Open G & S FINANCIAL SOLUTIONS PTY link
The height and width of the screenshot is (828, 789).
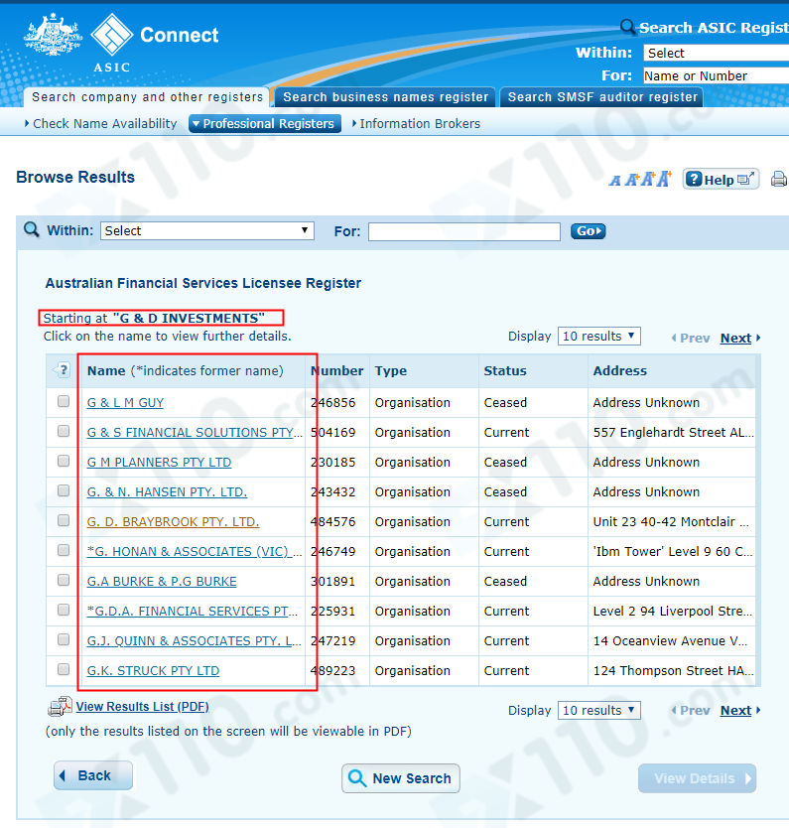coord(195,433)
